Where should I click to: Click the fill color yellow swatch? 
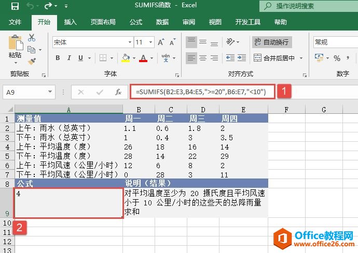(124, 58)
